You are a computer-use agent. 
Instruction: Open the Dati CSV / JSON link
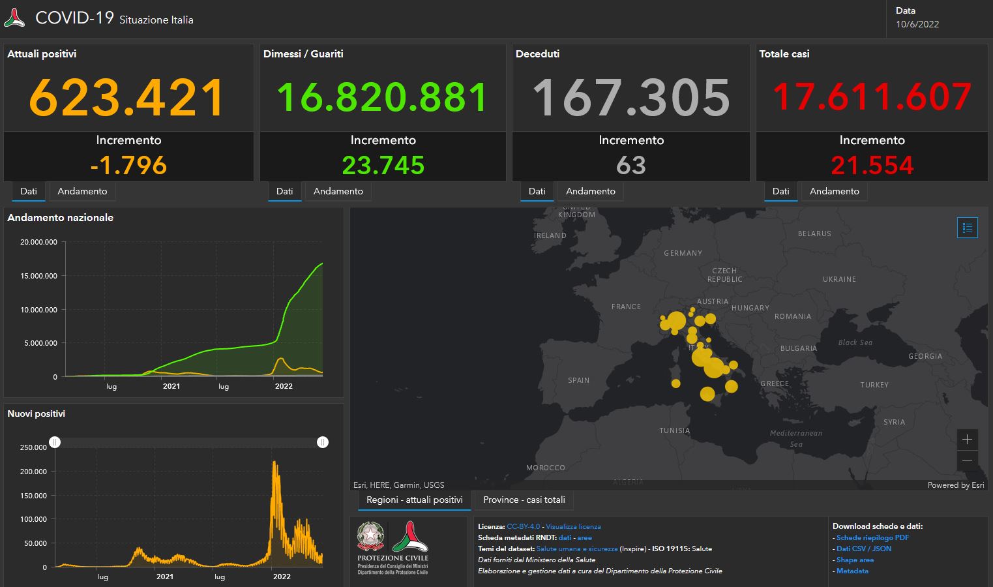point(863,549)
